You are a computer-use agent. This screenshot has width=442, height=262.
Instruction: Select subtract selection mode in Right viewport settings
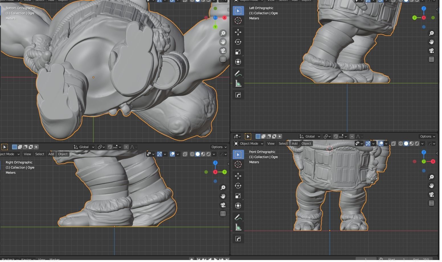[25, 147]
